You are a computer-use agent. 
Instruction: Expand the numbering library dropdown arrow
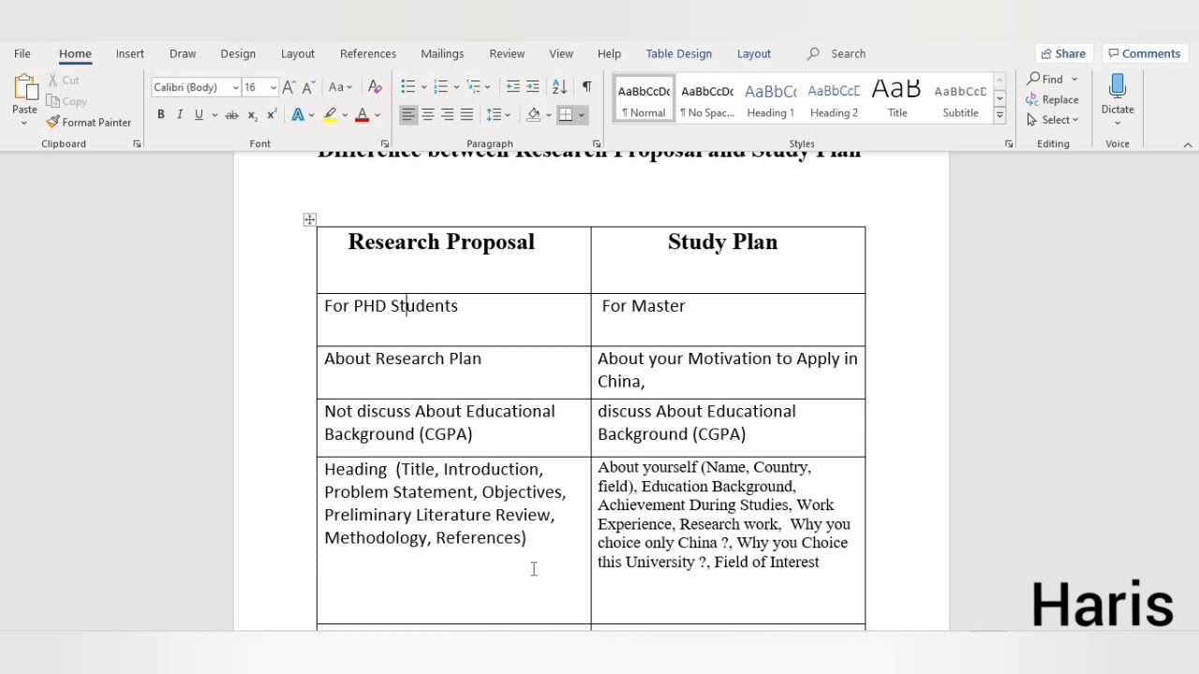[456, 88]
